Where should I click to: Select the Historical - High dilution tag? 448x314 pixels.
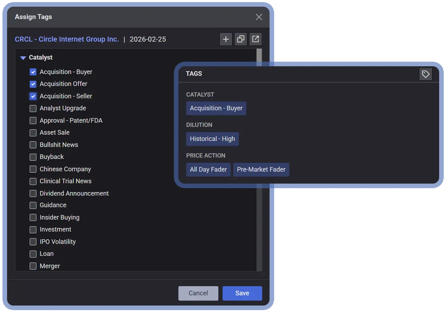coord(212,139)
